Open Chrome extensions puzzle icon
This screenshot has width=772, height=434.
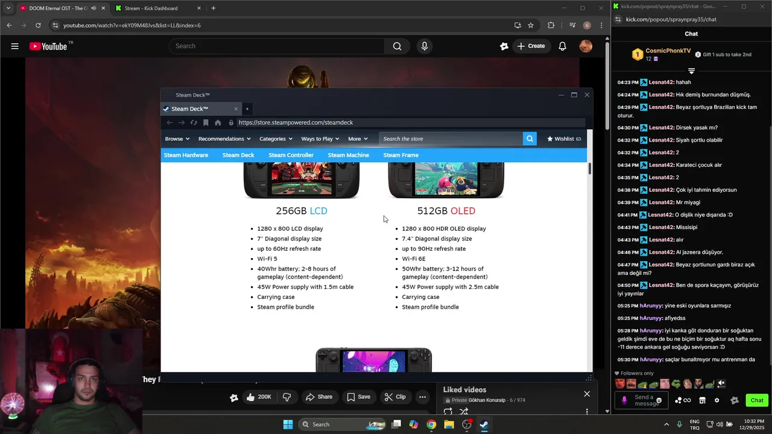pyautogui.click(x=551, y=25)
